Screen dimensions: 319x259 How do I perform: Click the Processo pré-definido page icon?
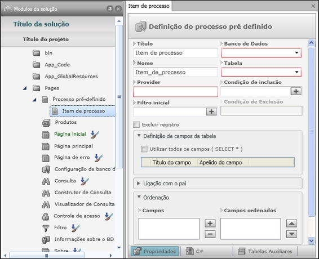[x=45, y=100]
